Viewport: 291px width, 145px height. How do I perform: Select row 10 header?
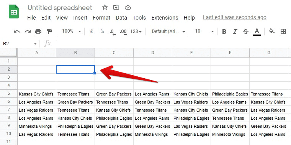9,134
